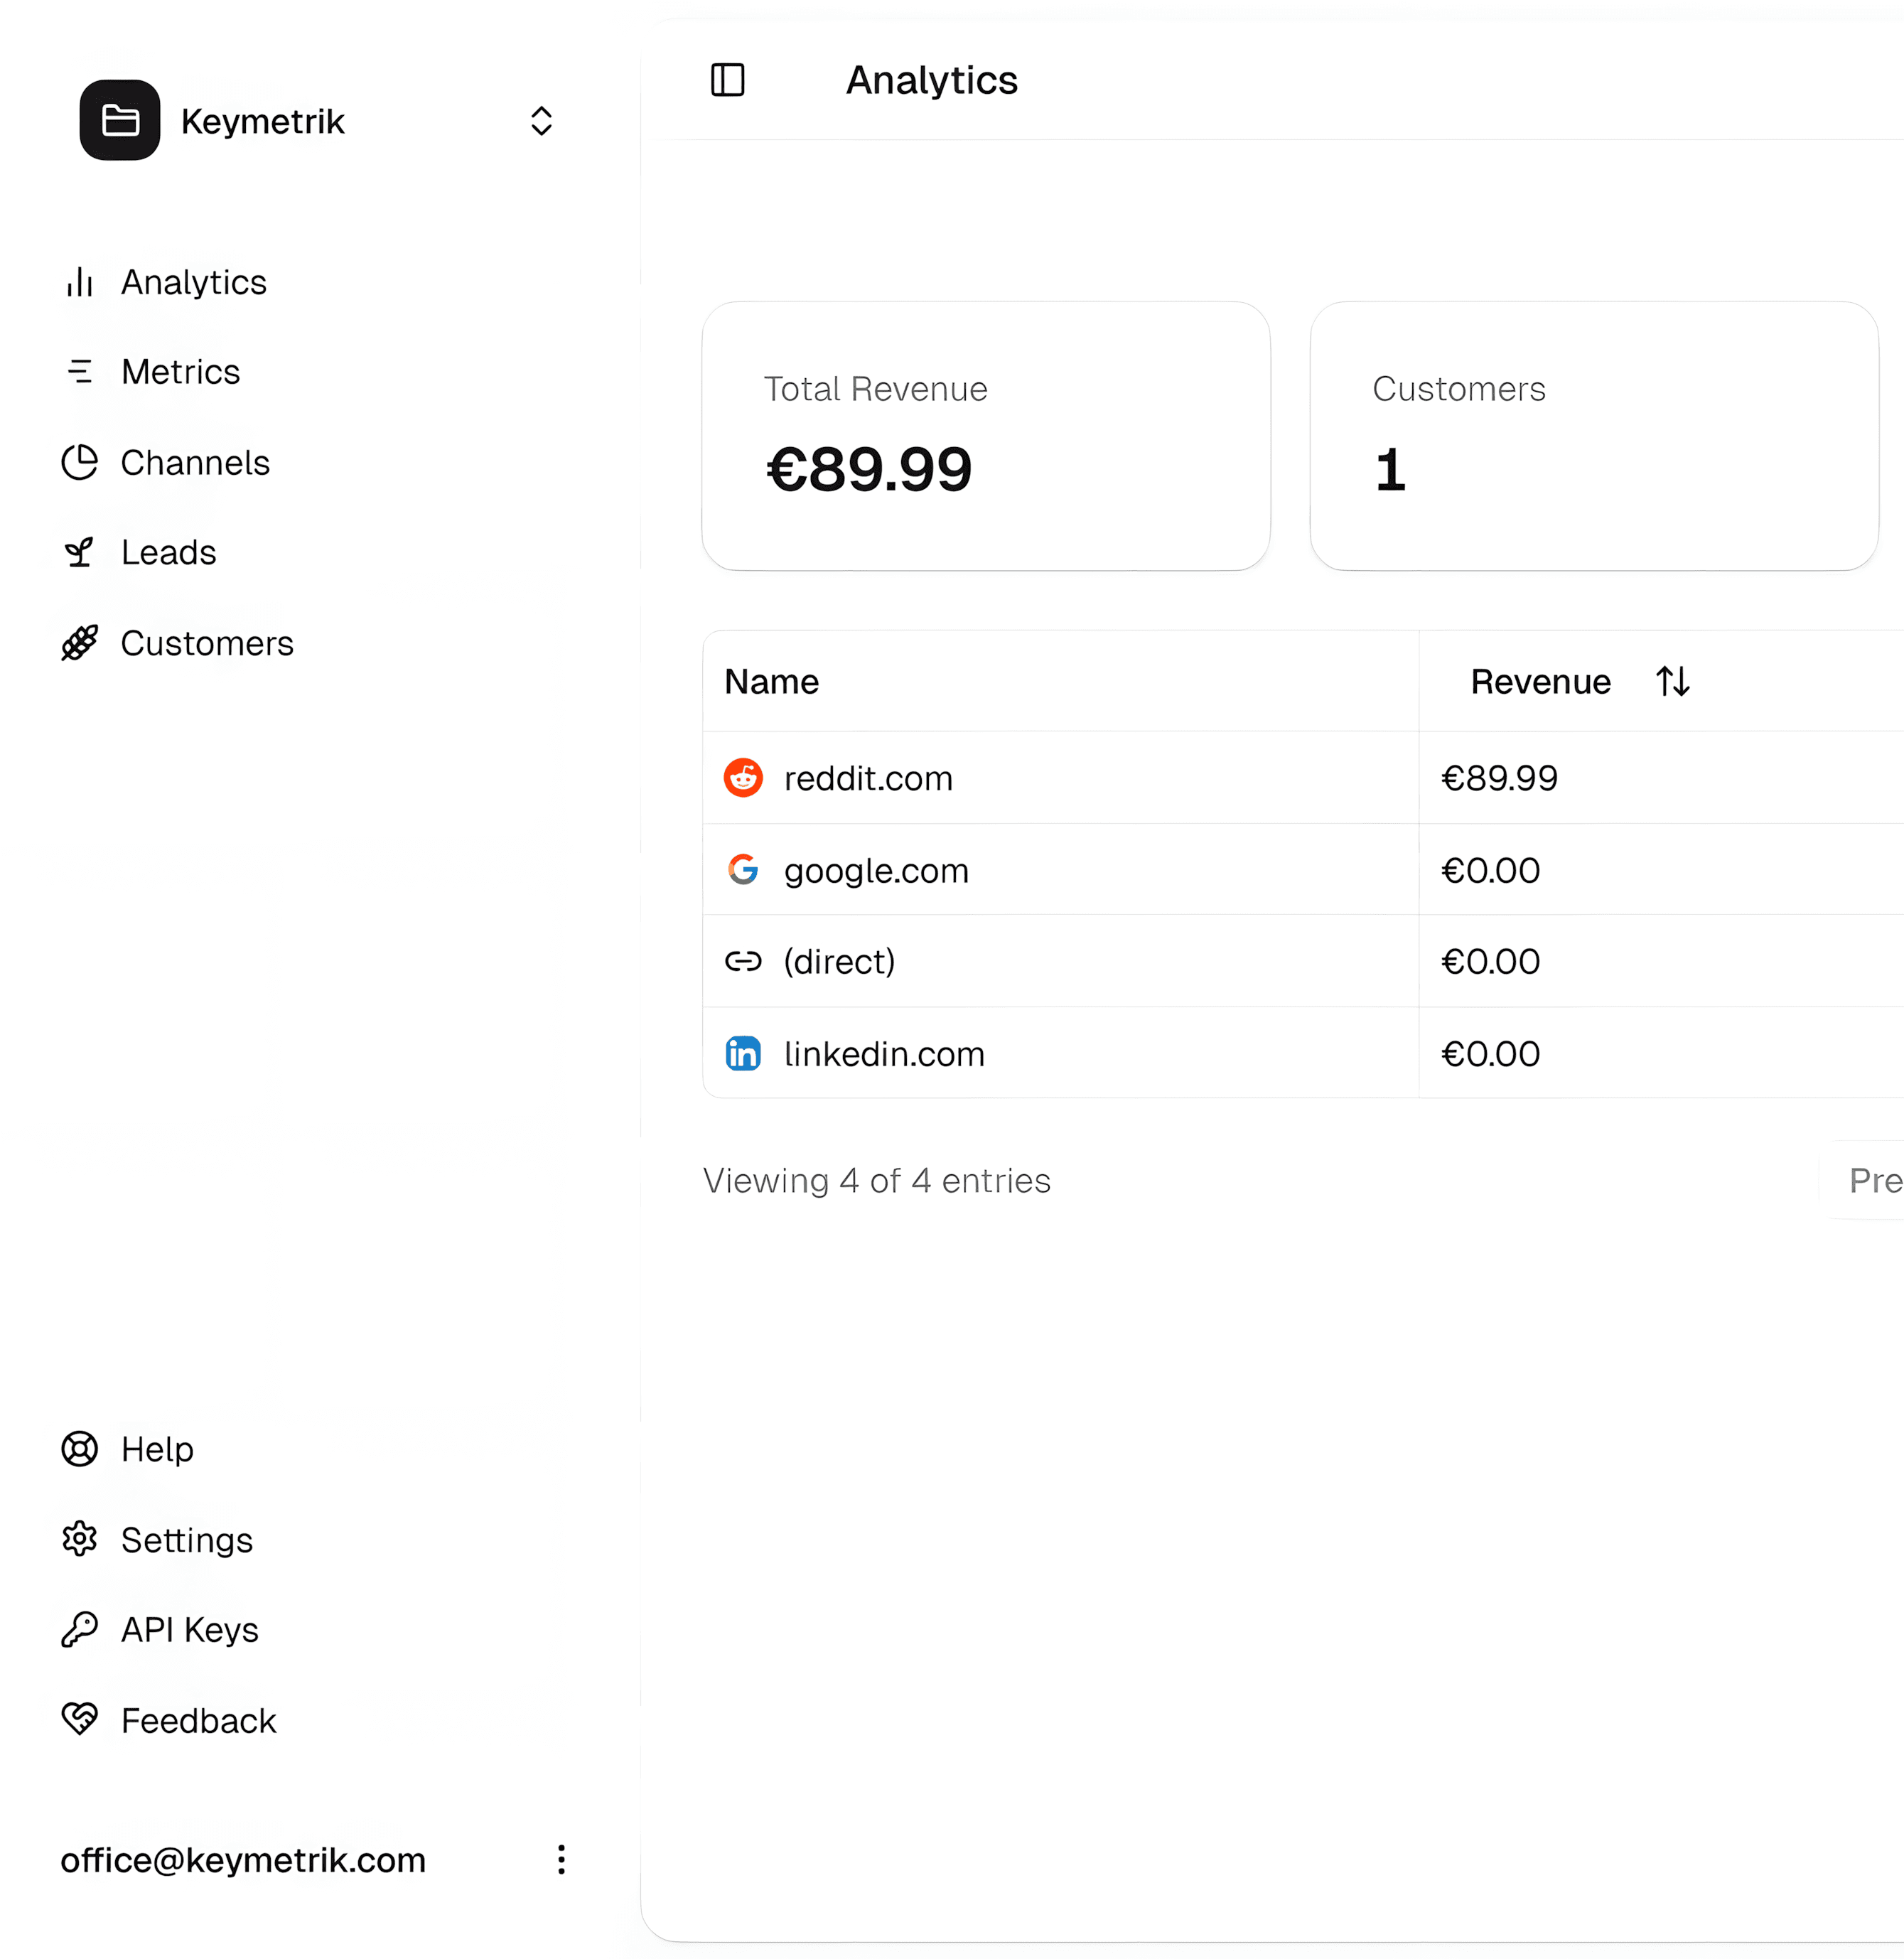
Task: Open the API Keys page
Action: click(189, 1630)
